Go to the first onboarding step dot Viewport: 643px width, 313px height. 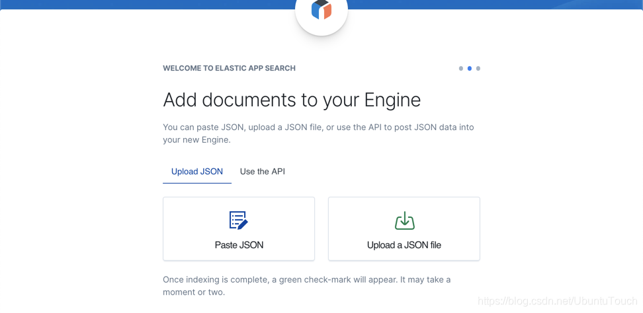[x=461, y=68]
